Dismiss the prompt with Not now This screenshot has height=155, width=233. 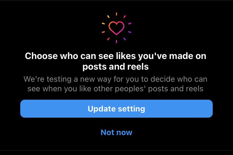pos(116,132)
